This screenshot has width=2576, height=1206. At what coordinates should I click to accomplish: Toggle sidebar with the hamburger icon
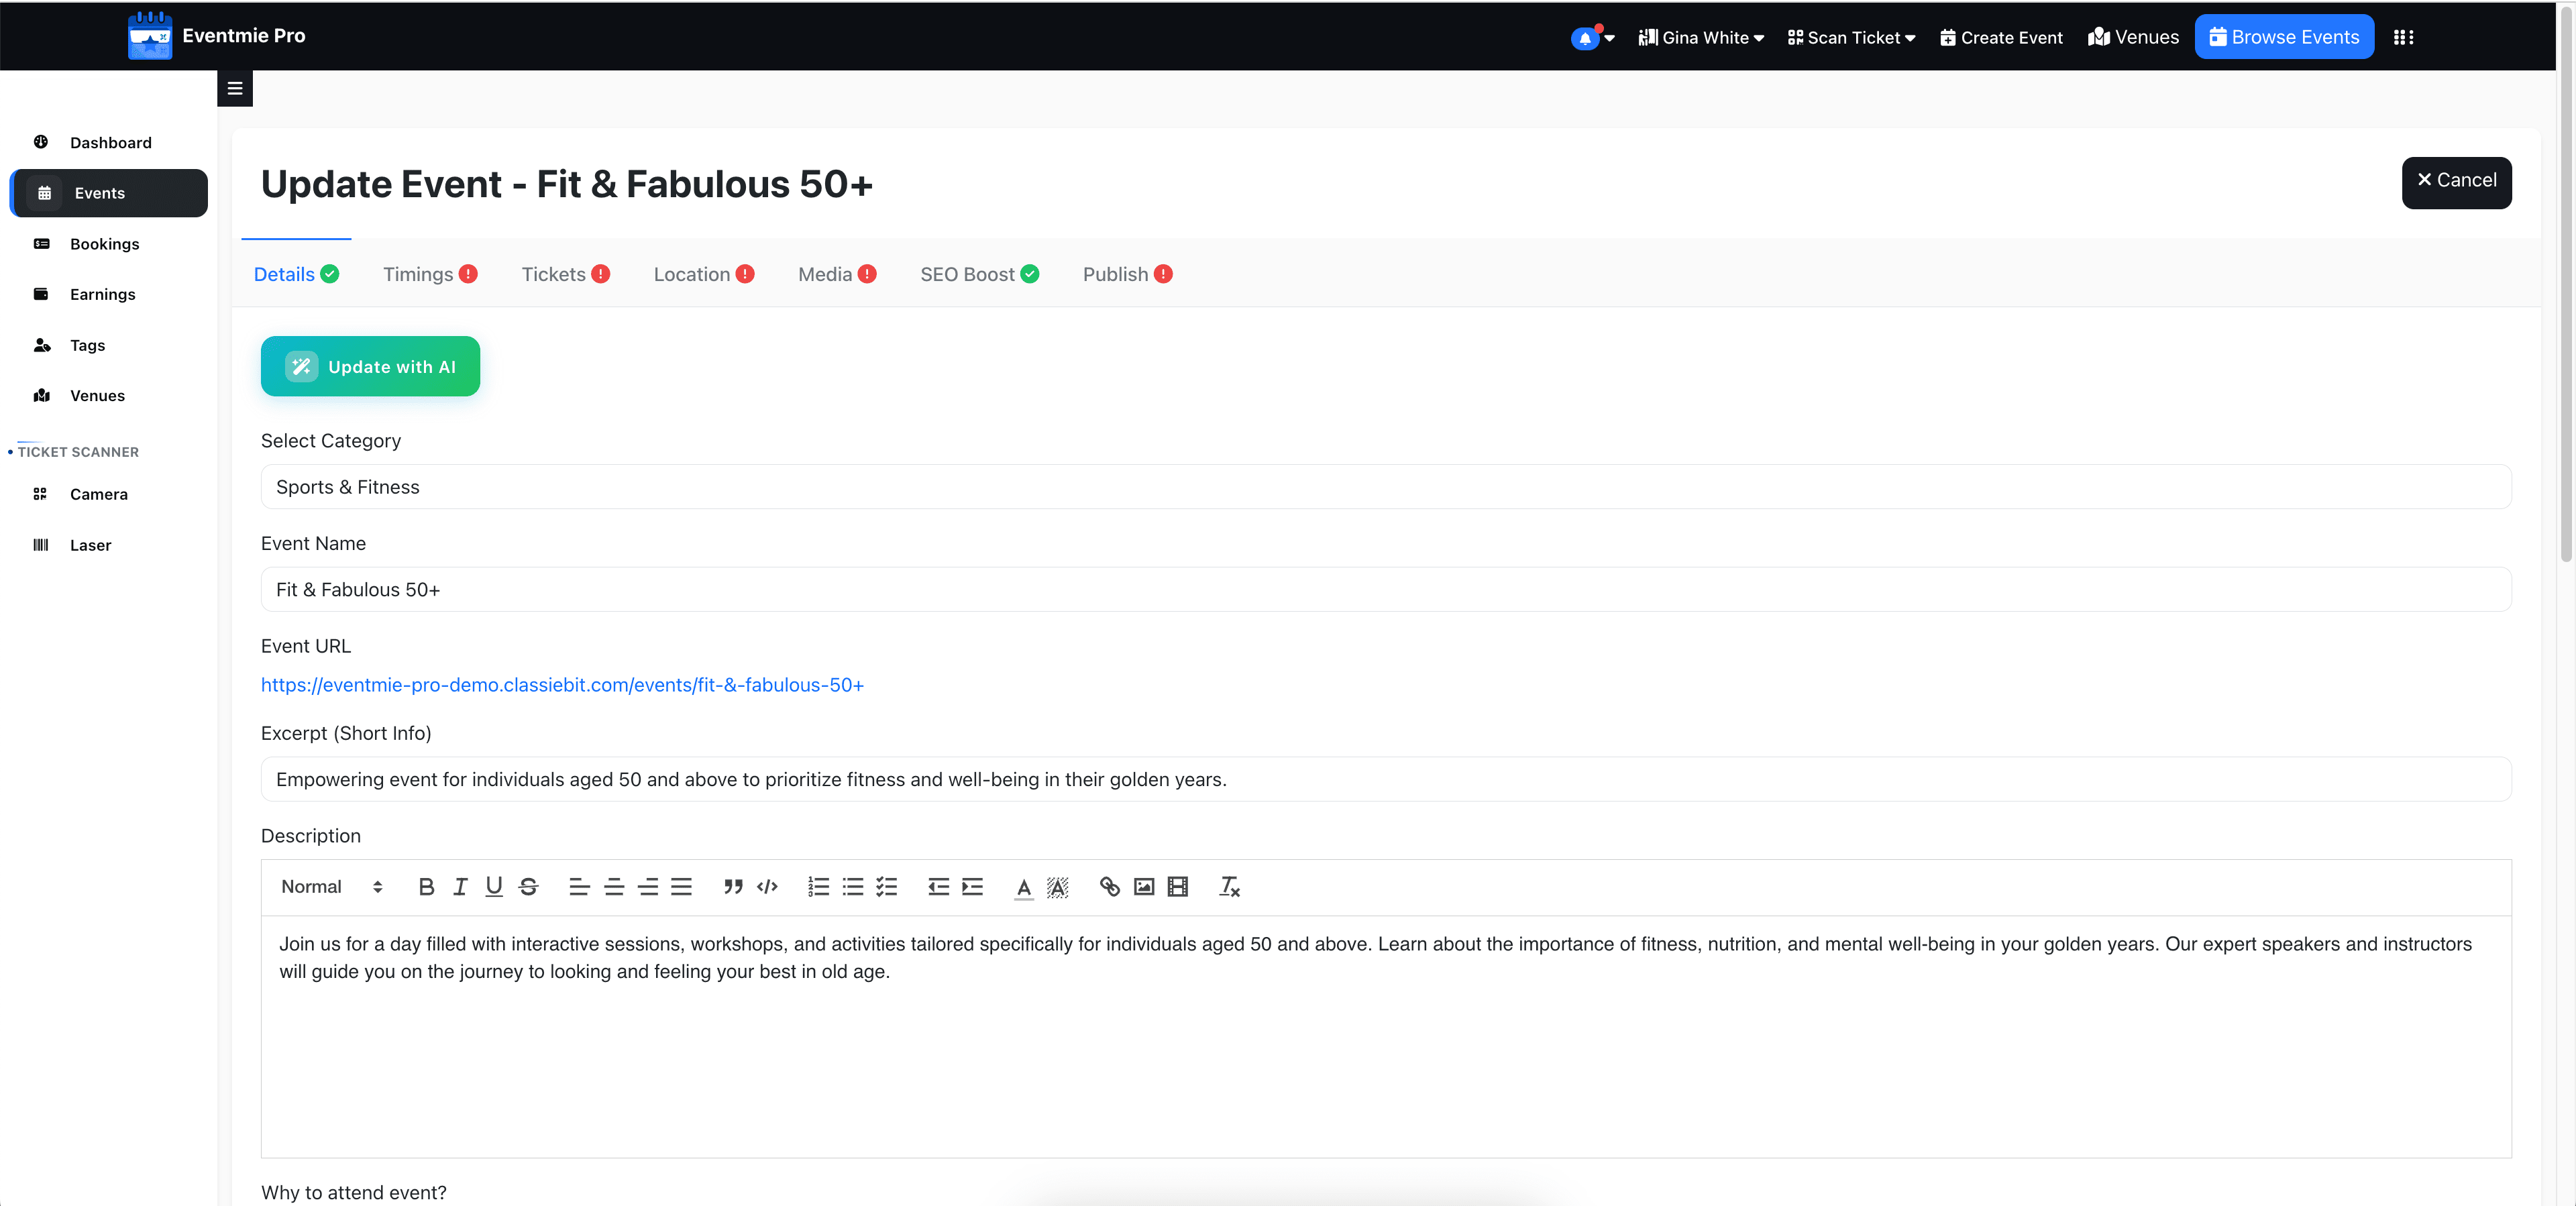click(x=235, y=88)
